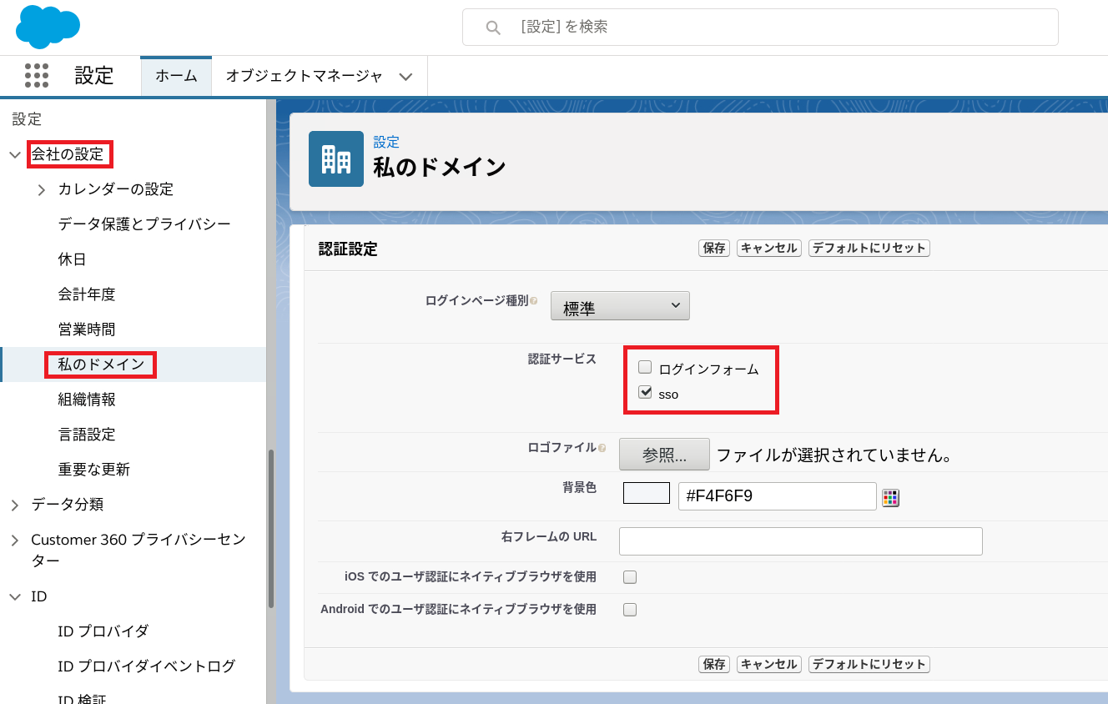Image resolution: width=1108 pixels, height=704 pixels.
Task: Click the bottom 保存 button
Action: pyautogui.click(x=714, y=664)
